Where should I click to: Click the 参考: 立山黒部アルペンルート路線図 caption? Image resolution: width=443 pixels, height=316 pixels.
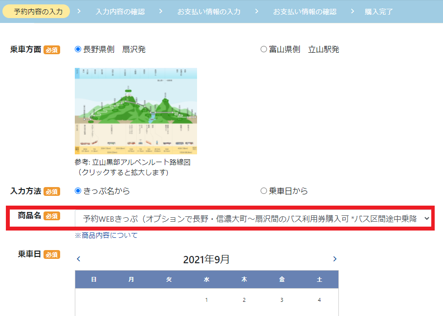132,162
